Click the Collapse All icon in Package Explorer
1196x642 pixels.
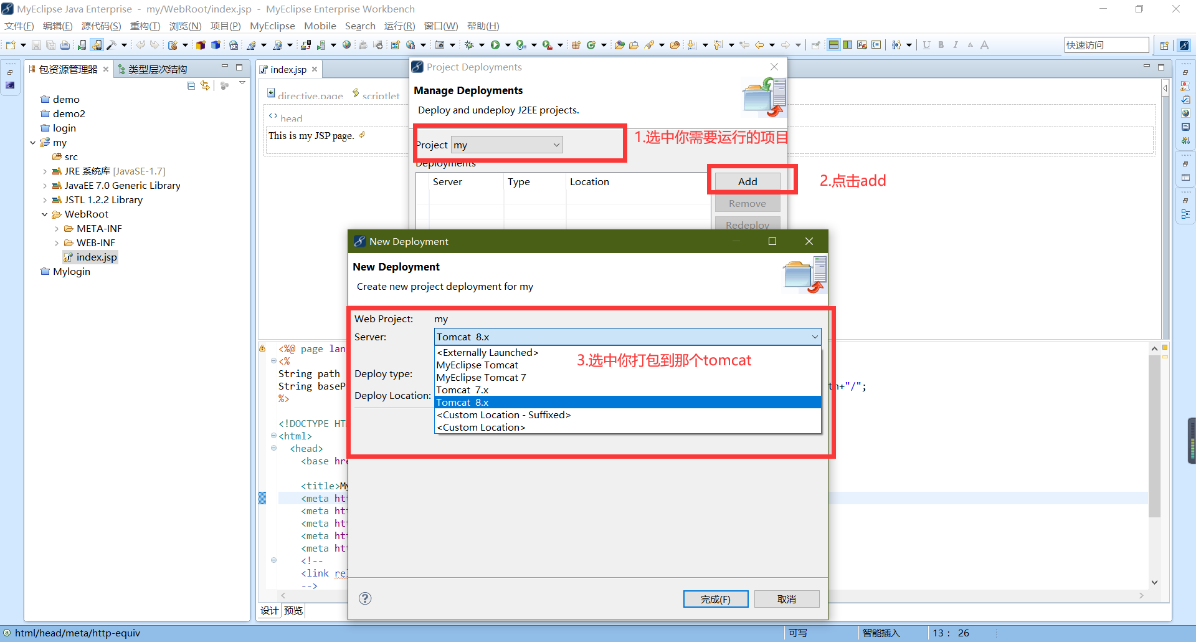[x=191, y=86]
